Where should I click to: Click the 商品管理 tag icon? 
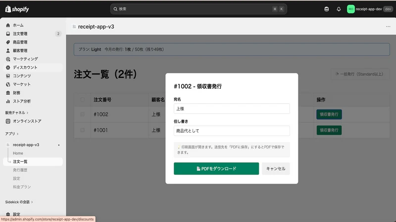(8, 42)
